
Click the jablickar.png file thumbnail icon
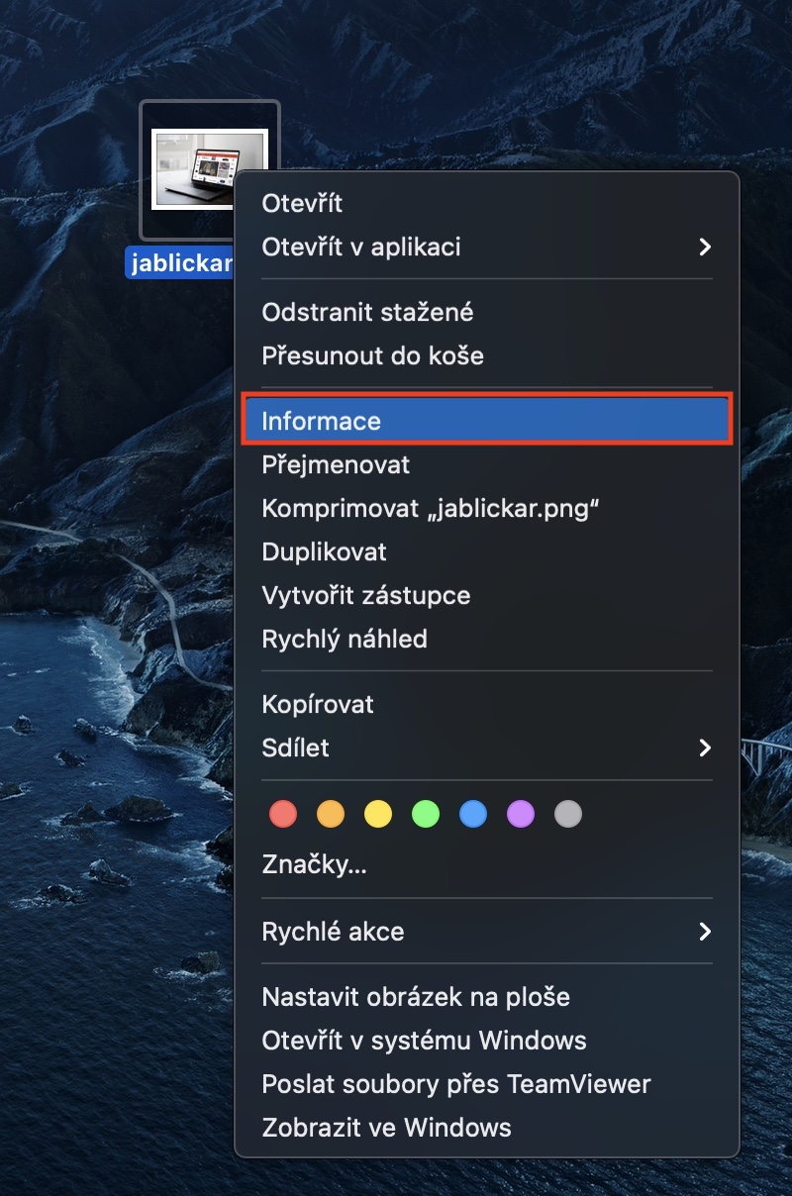click(209, 168)
